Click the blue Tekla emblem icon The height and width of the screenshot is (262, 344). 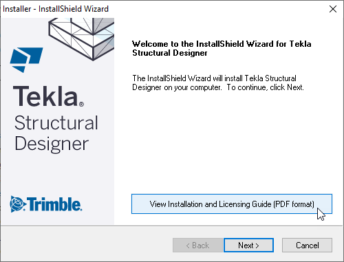[26, 60]
